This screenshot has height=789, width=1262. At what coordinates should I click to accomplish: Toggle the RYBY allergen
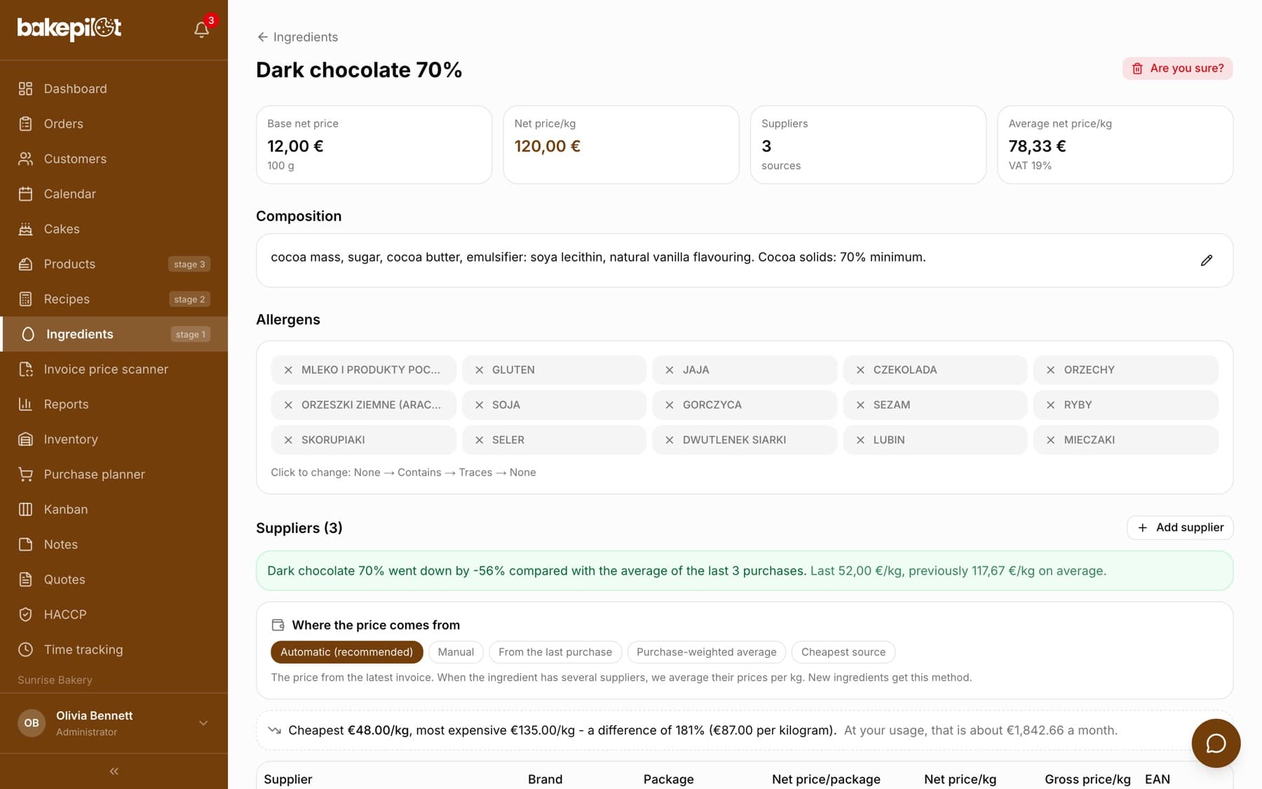tap(1126, 405)
